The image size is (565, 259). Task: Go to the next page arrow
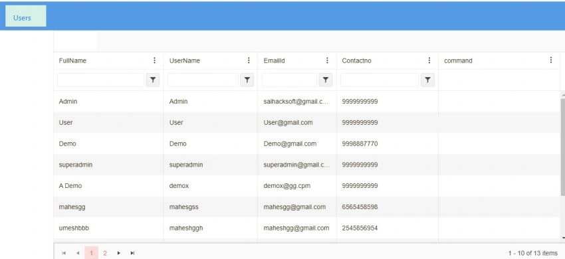click(x=118, y=253)
